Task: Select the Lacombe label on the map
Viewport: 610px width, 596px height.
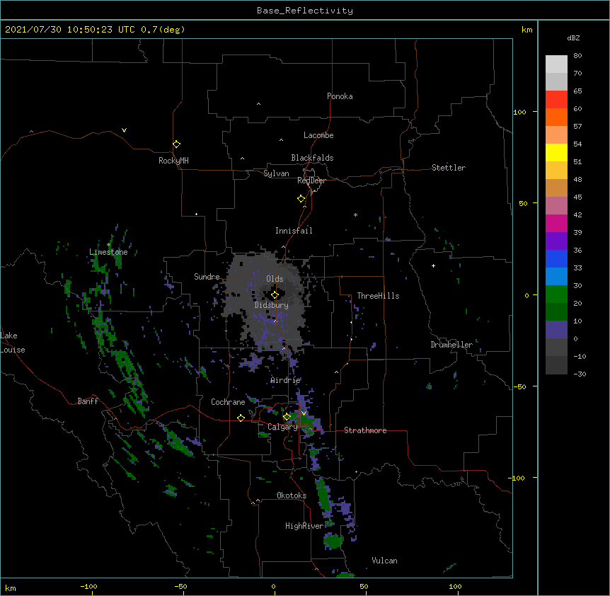Action: 318,135
